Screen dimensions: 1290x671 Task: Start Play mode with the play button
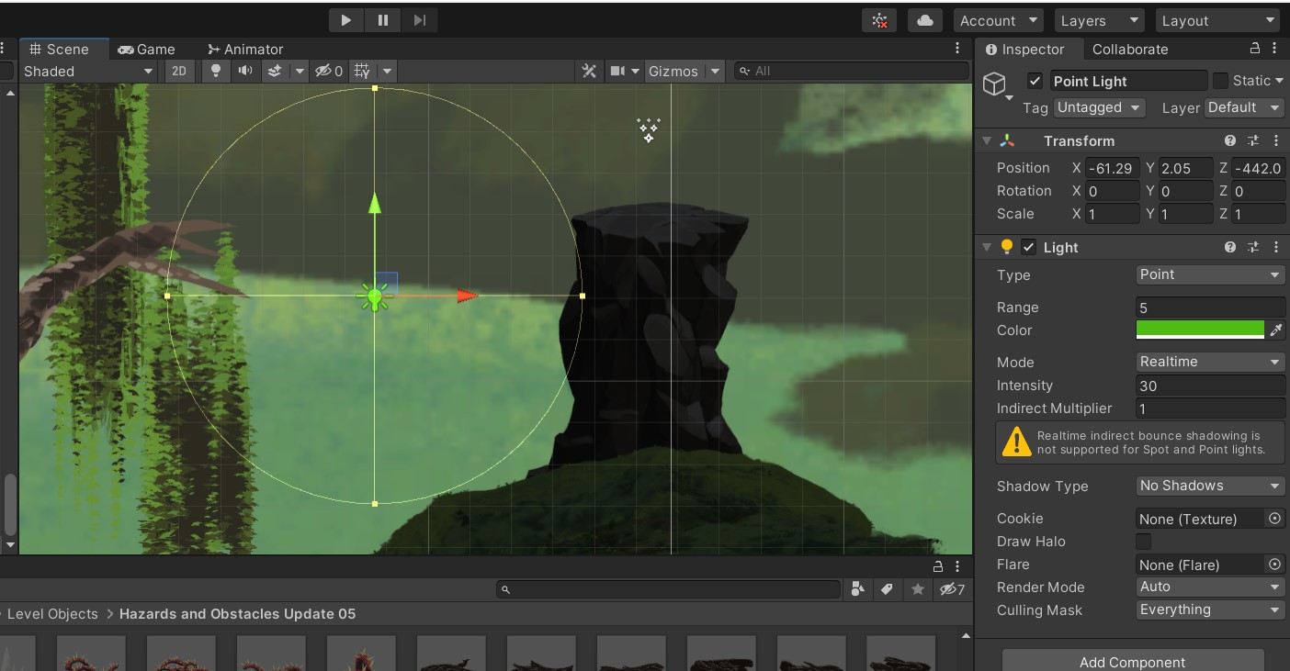[x=346, y=20]
